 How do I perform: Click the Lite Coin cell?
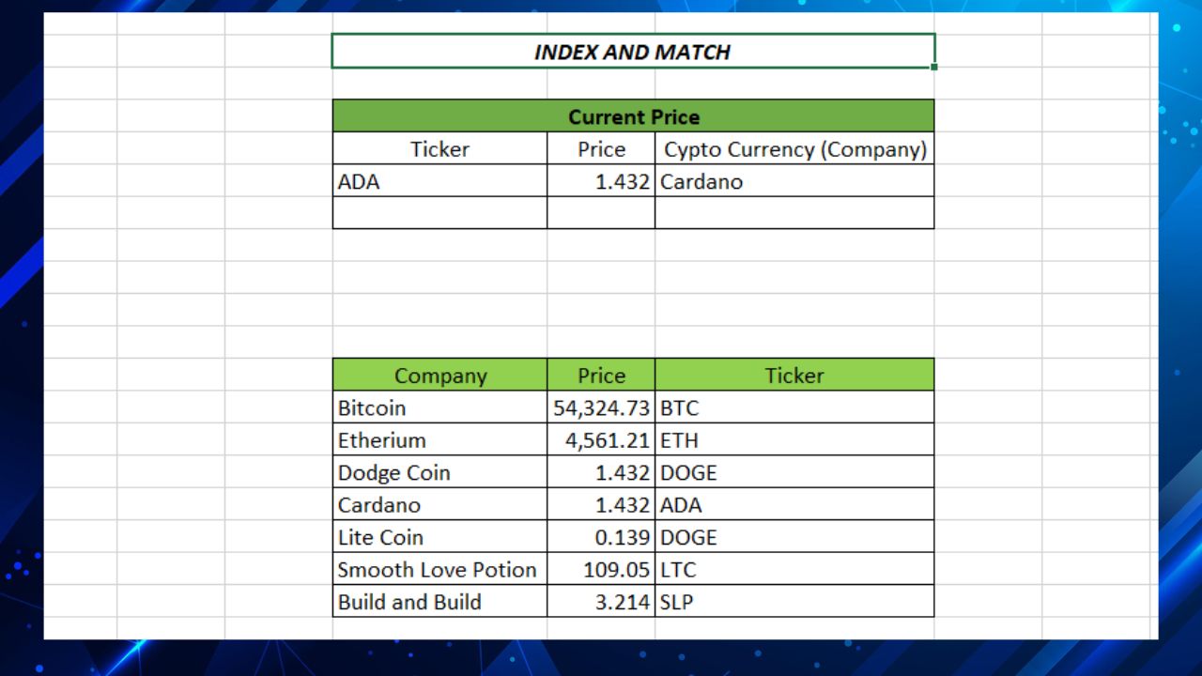point(439,537)
